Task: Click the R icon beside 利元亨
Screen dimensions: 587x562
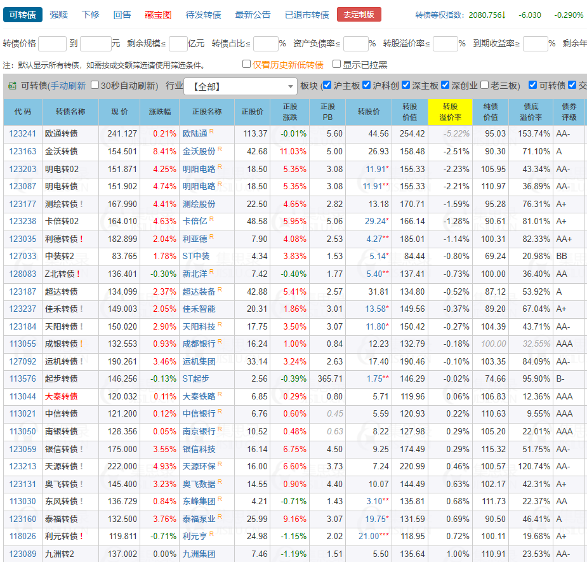Action: tap(211, 534)
